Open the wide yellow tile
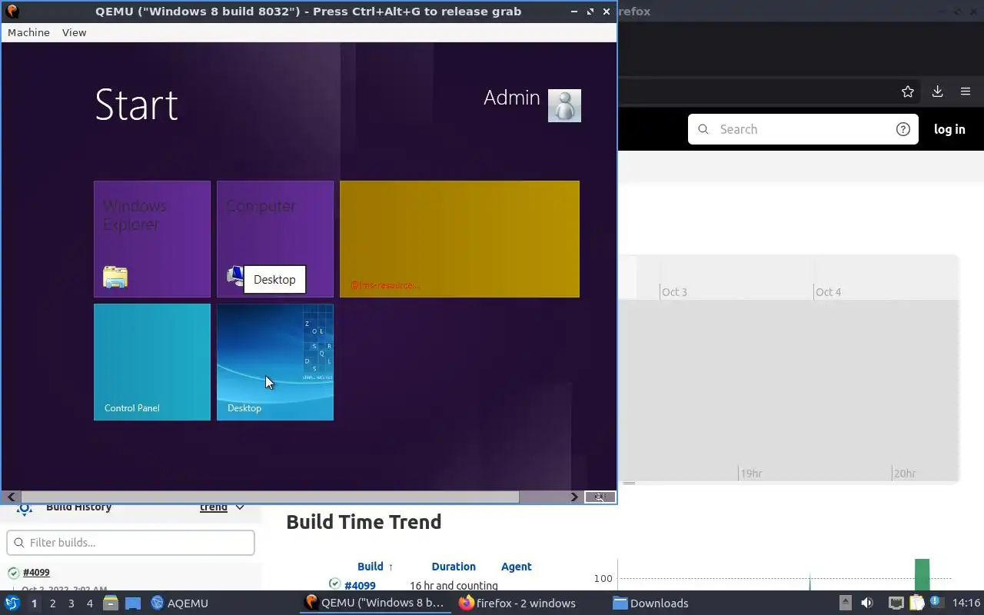The image size is (984, 615). pyautogui.click(x=460, y=239)
